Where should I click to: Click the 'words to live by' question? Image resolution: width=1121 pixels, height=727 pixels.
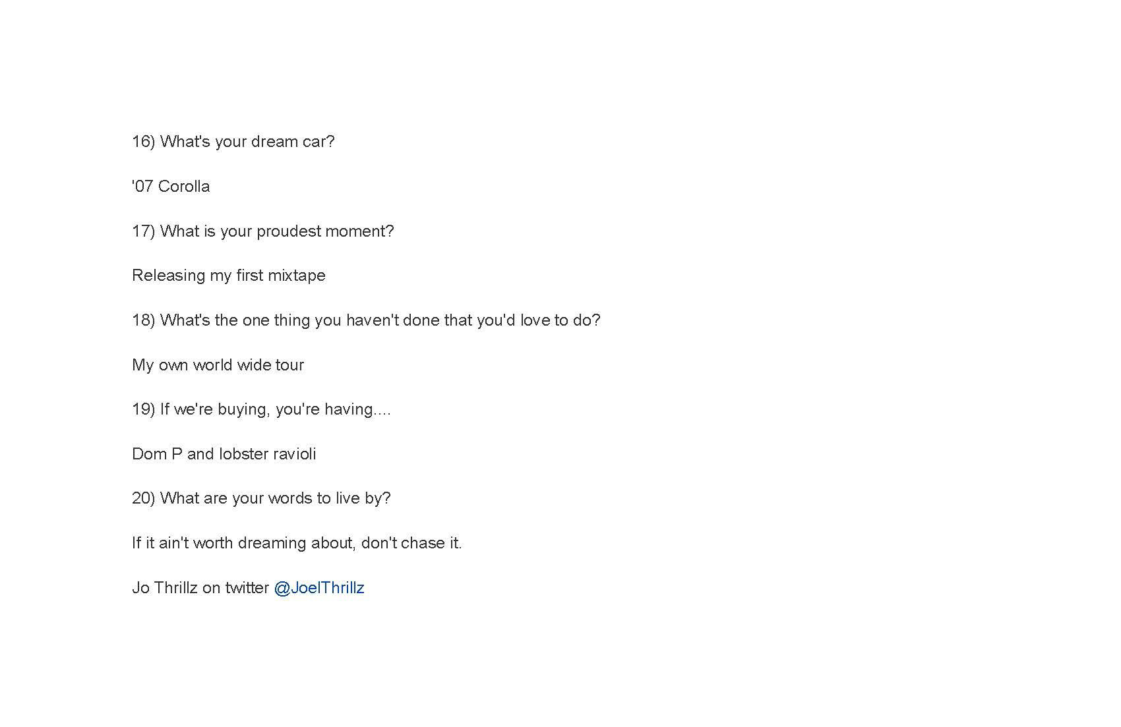tap(261, 498)
